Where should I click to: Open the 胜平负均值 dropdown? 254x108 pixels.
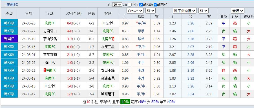185,11
